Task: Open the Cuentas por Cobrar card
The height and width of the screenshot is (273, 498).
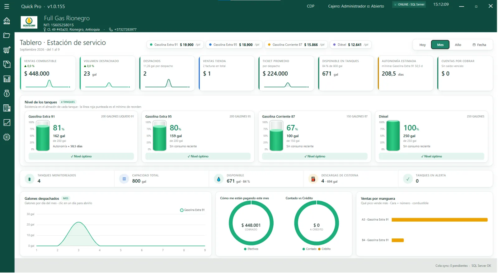Action: 465,73
